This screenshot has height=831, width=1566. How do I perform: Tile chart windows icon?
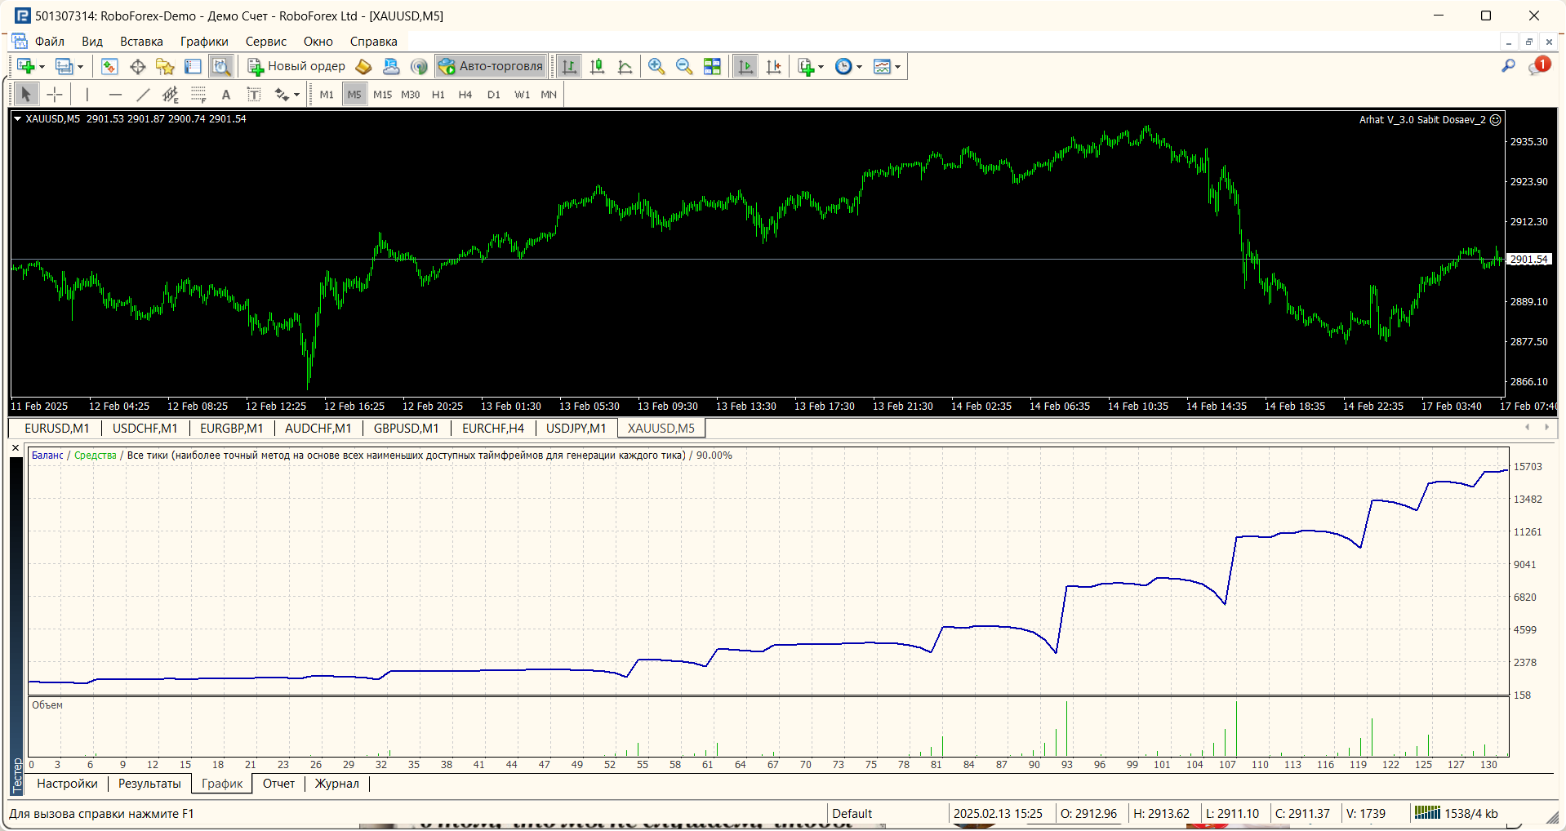(712, 66)
